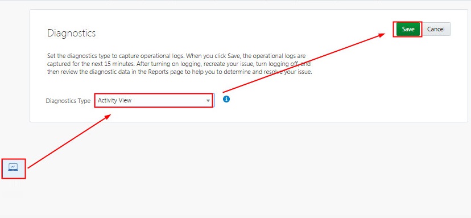Open the Diagnostics Type dropdown
471x218 pixels.
click(x=154, y=100)
